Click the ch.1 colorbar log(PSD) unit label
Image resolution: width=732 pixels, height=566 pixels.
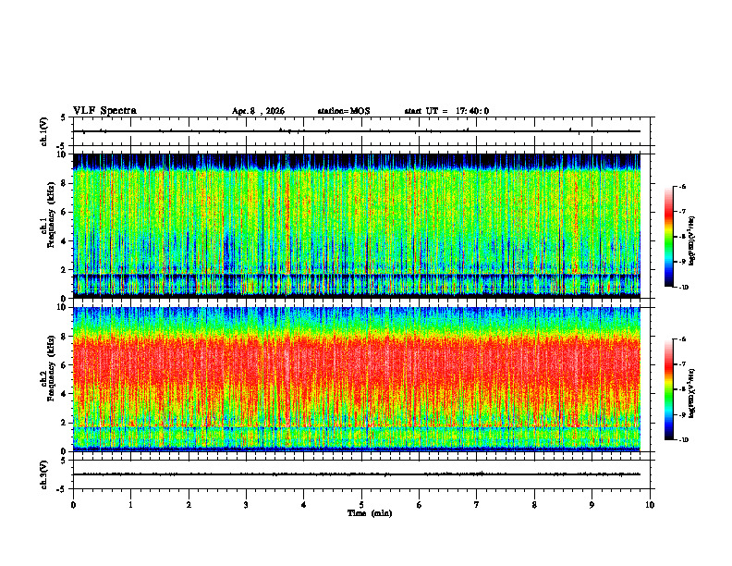point(692,241)
